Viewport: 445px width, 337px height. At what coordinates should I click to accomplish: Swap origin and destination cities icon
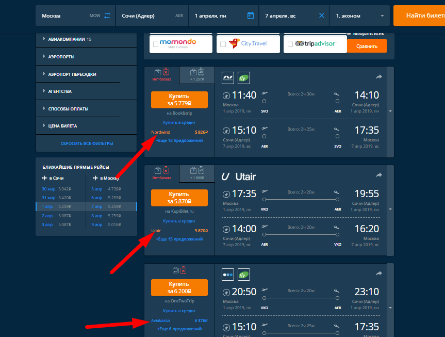tap(107, 15)
